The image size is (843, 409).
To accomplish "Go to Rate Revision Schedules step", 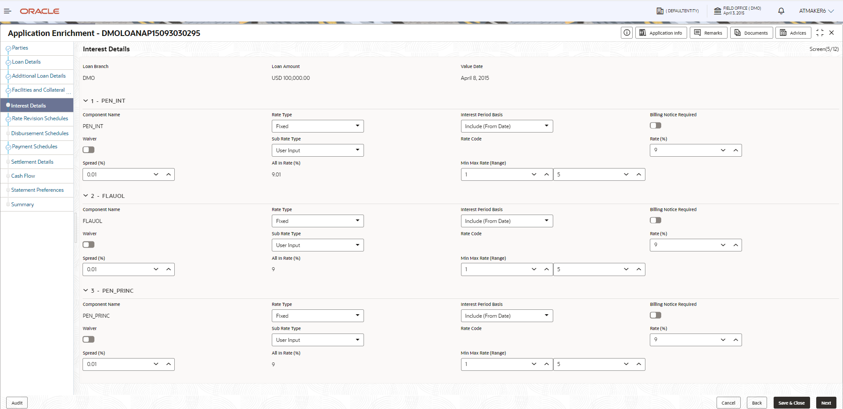I will [x=40, y=118].
